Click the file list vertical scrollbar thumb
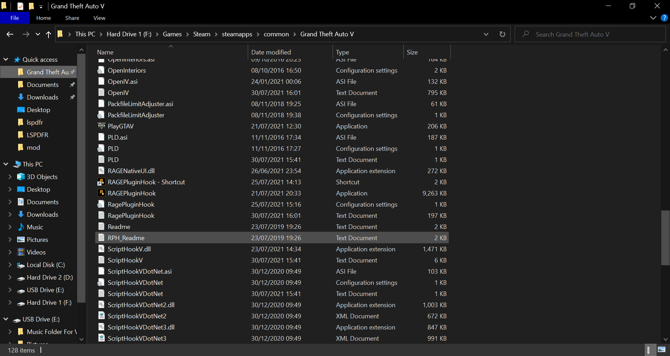This screenshot has width=670, height=356. click(665, 237)
